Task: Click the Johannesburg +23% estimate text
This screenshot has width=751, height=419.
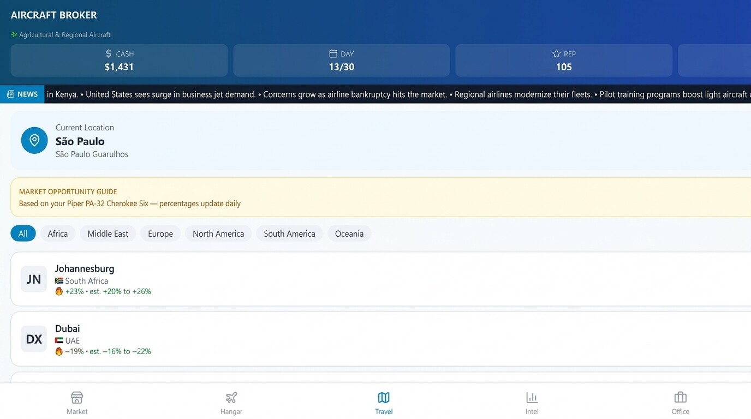Action: 108,291
